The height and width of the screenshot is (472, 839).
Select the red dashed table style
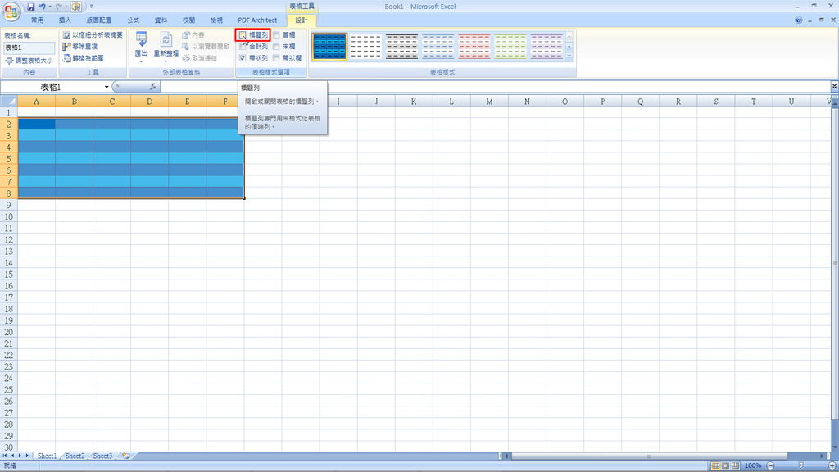tap(474, 47)
